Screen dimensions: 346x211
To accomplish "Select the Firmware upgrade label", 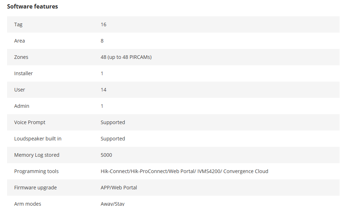I will (35, 188).
